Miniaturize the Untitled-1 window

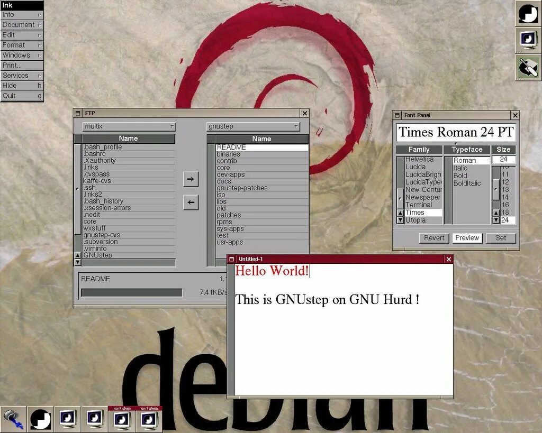click(x=232, y=259)
